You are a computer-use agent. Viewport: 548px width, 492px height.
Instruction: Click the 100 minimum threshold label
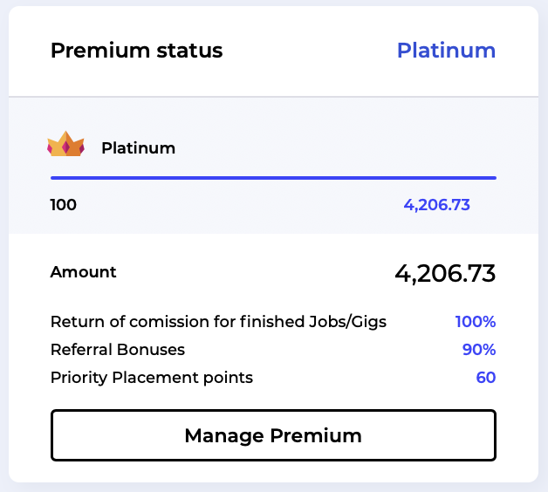(x=63, y=205)
